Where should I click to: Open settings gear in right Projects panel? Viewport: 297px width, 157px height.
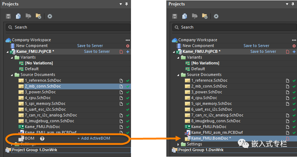[216, 16]
